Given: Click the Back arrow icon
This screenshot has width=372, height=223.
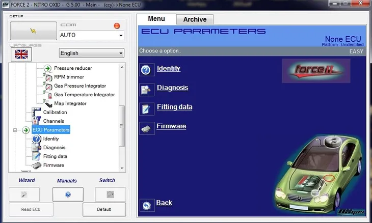Looking at the screenshot, I should [146, 204].
